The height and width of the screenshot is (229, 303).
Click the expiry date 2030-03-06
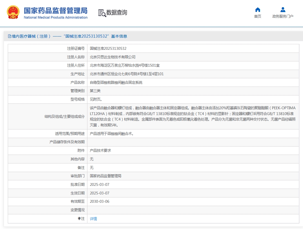(100, 201)
